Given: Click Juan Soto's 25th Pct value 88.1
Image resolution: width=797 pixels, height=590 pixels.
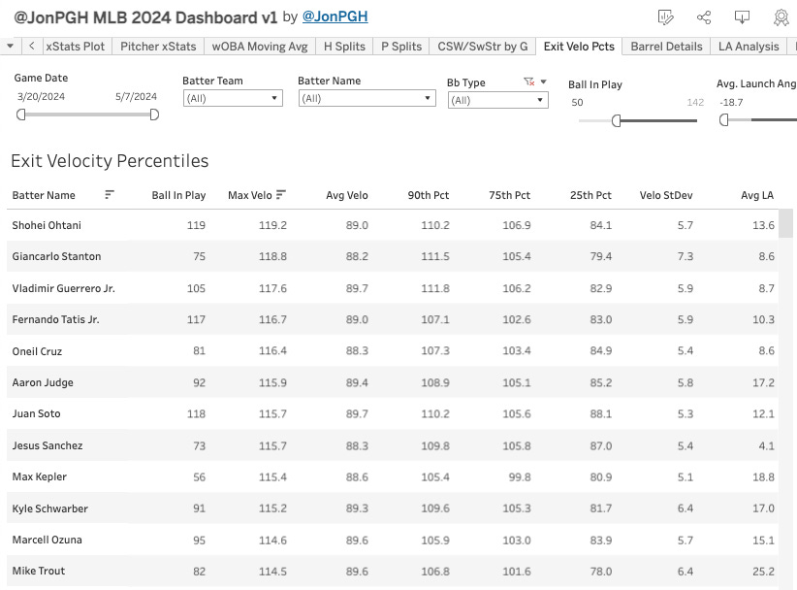Looking at the screenshot, I should point(601,414).
